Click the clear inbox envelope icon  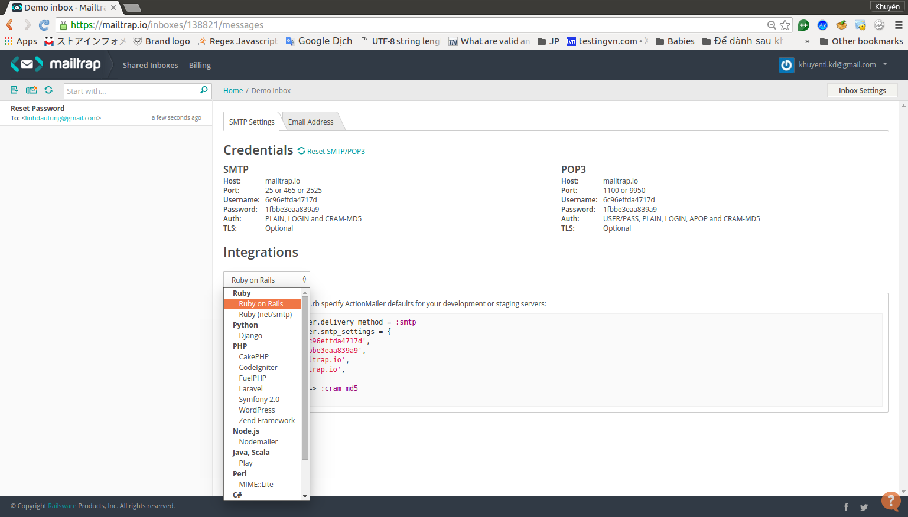click(x=32, y=90)
